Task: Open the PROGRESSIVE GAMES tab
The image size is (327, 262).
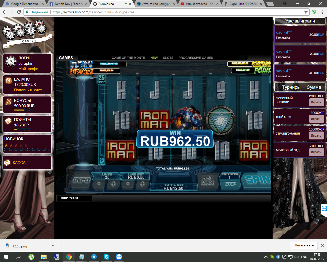Action: [x=196, y=58]
